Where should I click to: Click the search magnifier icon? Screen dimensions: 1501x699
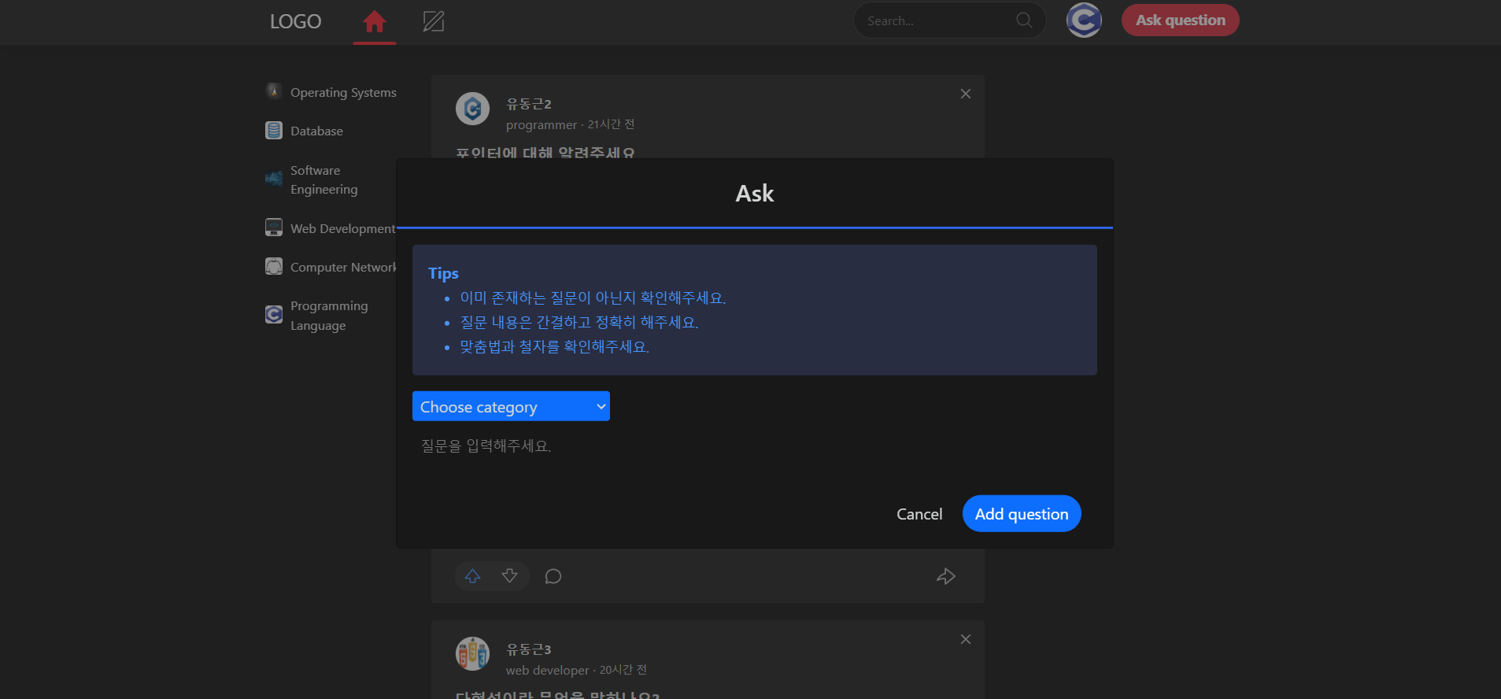click(1024, 20)
